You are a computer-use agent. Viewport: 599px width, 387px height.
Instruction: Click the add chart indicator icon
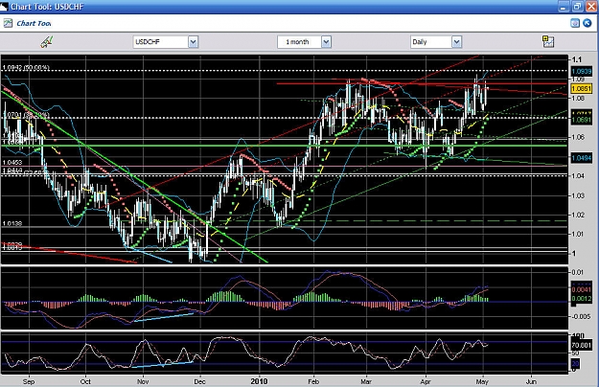tap(548, 41)
